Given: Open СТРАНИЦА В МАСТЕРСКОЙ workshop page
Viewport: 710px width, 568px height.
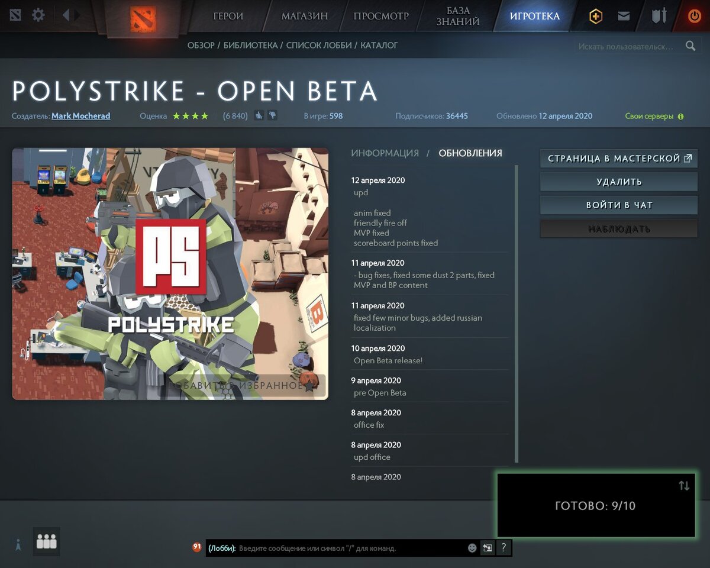Looking at the screenshot, I should coord(619,159).
